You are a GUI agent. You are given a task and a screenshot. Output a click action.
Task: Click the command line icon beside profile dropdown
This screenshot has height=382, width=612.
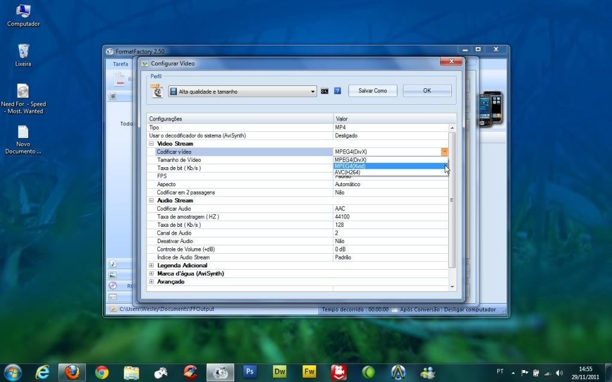[325, 91]
